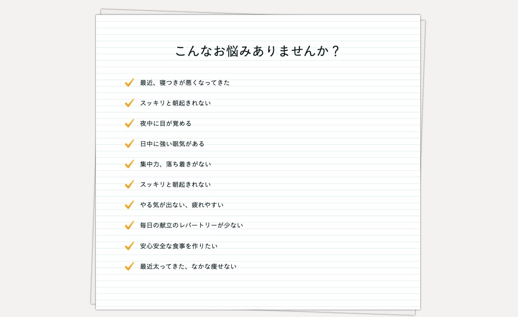The height and width of the screenshot is (317, 518).
Task: Click the text 最近太ってきた、なかな痩せない
Action: click(x=188, y=267)
